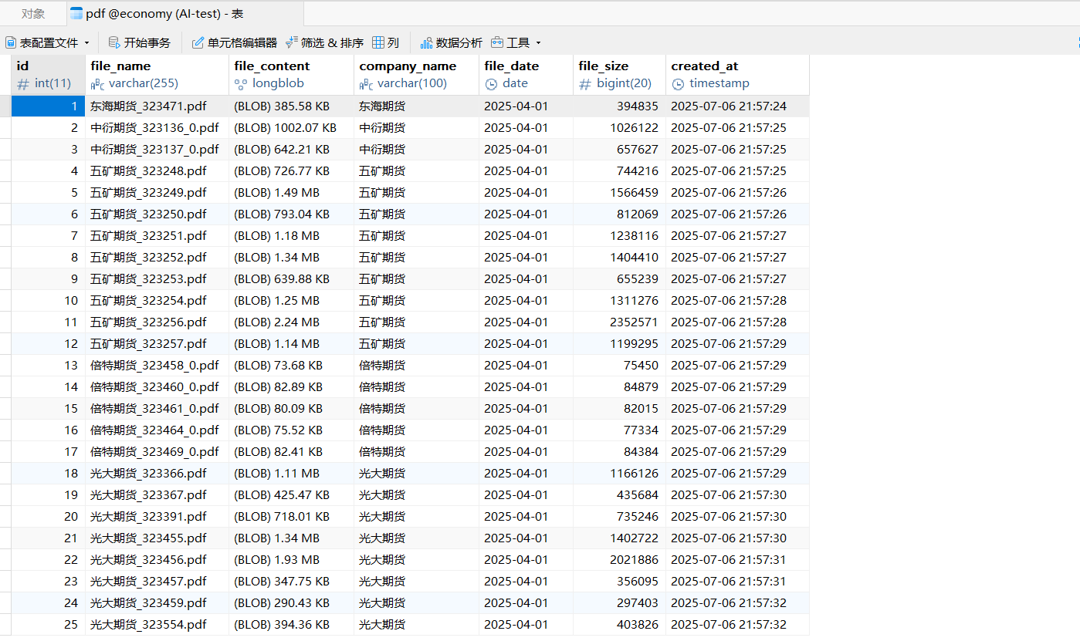1080x641 pixels.
Task: Select file_size value 2021886
Action: [x=619, y=560]
